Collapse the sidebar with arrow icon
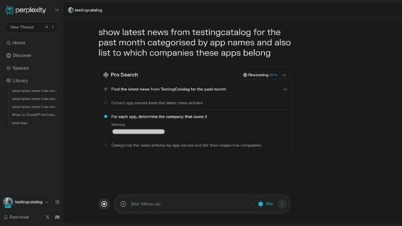Viewport: 402px width, 226px height. coord(57,10)
